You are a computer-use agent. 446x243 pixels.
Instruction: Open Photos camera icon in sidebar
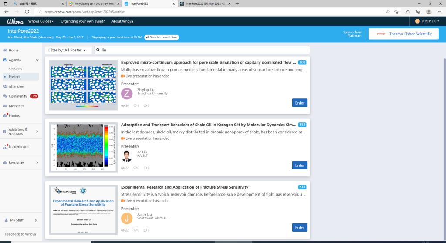(5, 115)
